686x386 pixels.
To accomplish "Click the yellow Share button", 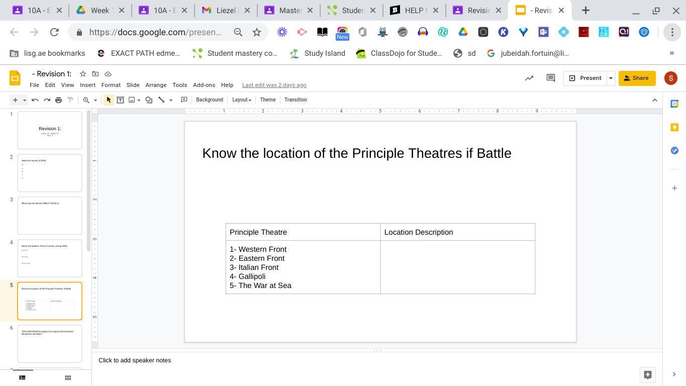I will [637, 78].
